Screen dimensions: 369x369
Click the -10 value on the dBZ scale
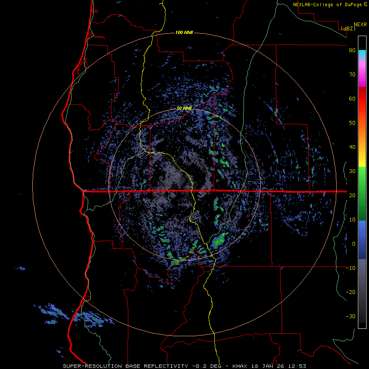(x=351, y=268)
